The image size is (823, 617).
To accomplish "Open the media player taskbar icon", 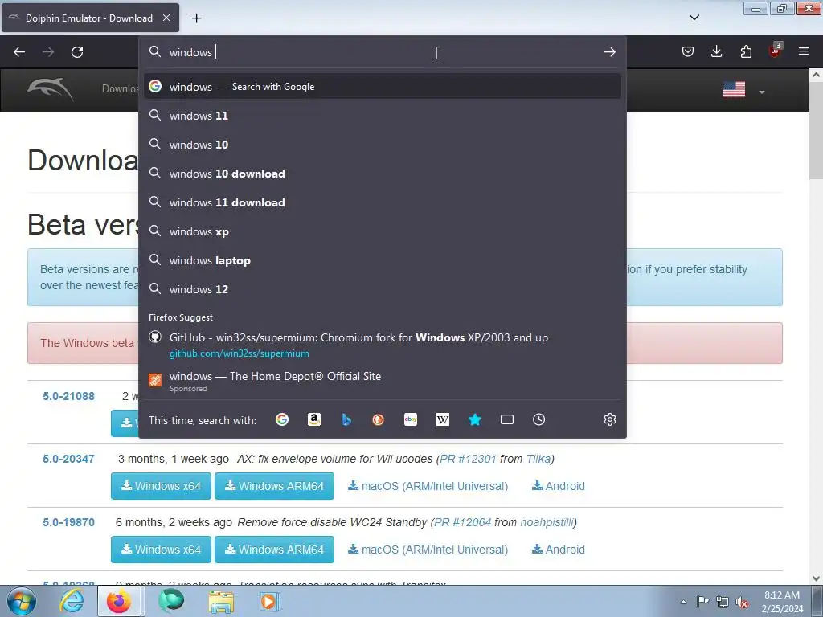I will tap(270, 601).
